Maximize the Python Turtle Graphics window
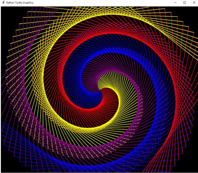198x173 pixels. point(185,3)
